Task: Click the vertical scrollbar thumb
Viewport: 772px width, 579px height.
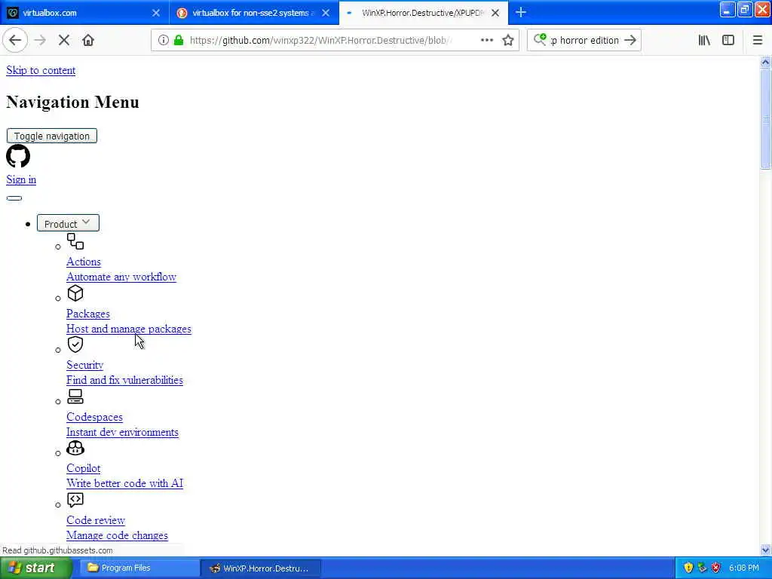Action: [765, 118]
